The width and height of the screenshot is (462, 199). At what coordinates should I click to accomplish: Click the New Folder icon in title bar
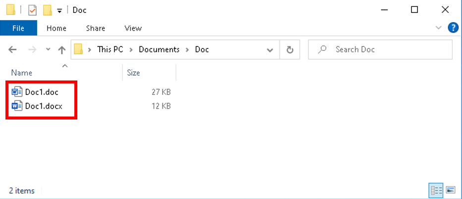pos(48,10)
